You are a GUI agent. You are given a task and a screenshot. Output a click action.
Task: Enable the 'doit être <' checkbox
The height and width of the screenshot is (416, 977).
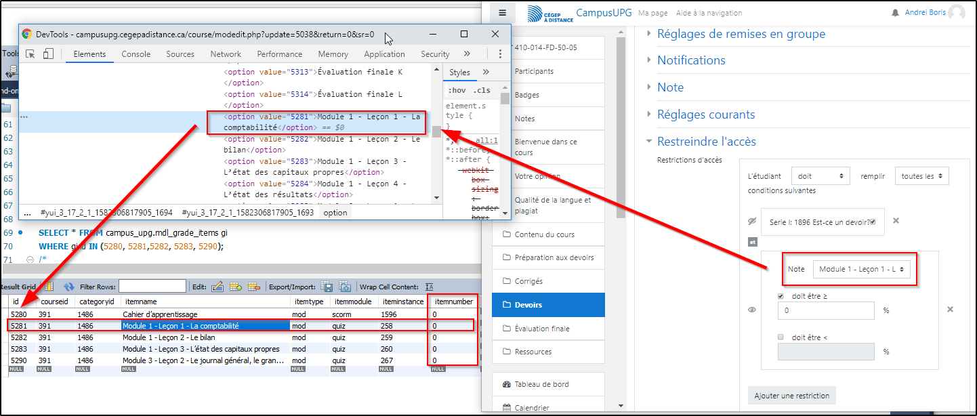[x=781, y=337]
